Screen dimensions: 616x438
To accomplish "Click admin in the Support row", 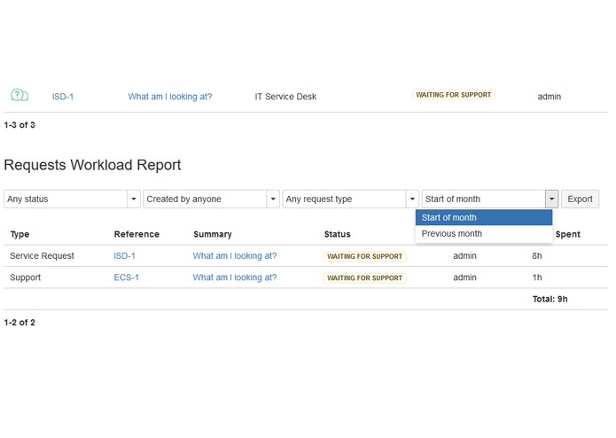I will point(464,278).
